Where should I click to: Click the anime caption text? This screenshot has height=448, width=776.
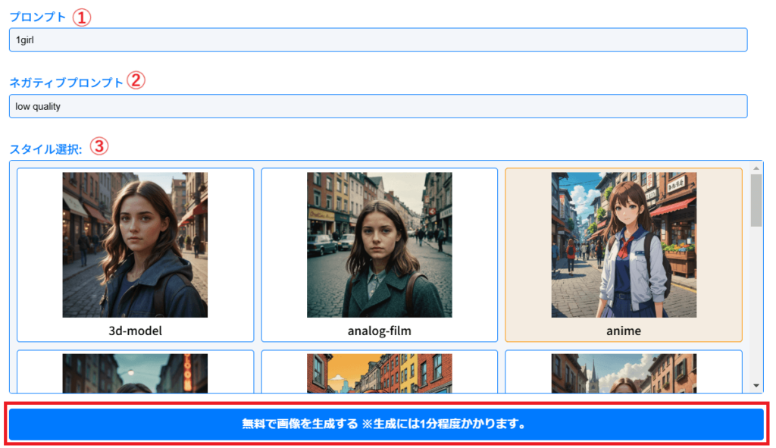pyautogui.click(x=624, y=331)
